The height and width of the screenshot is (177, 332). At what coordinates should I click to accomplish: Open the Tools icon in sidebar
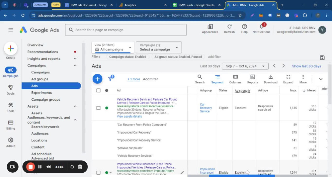pos(11,105)
